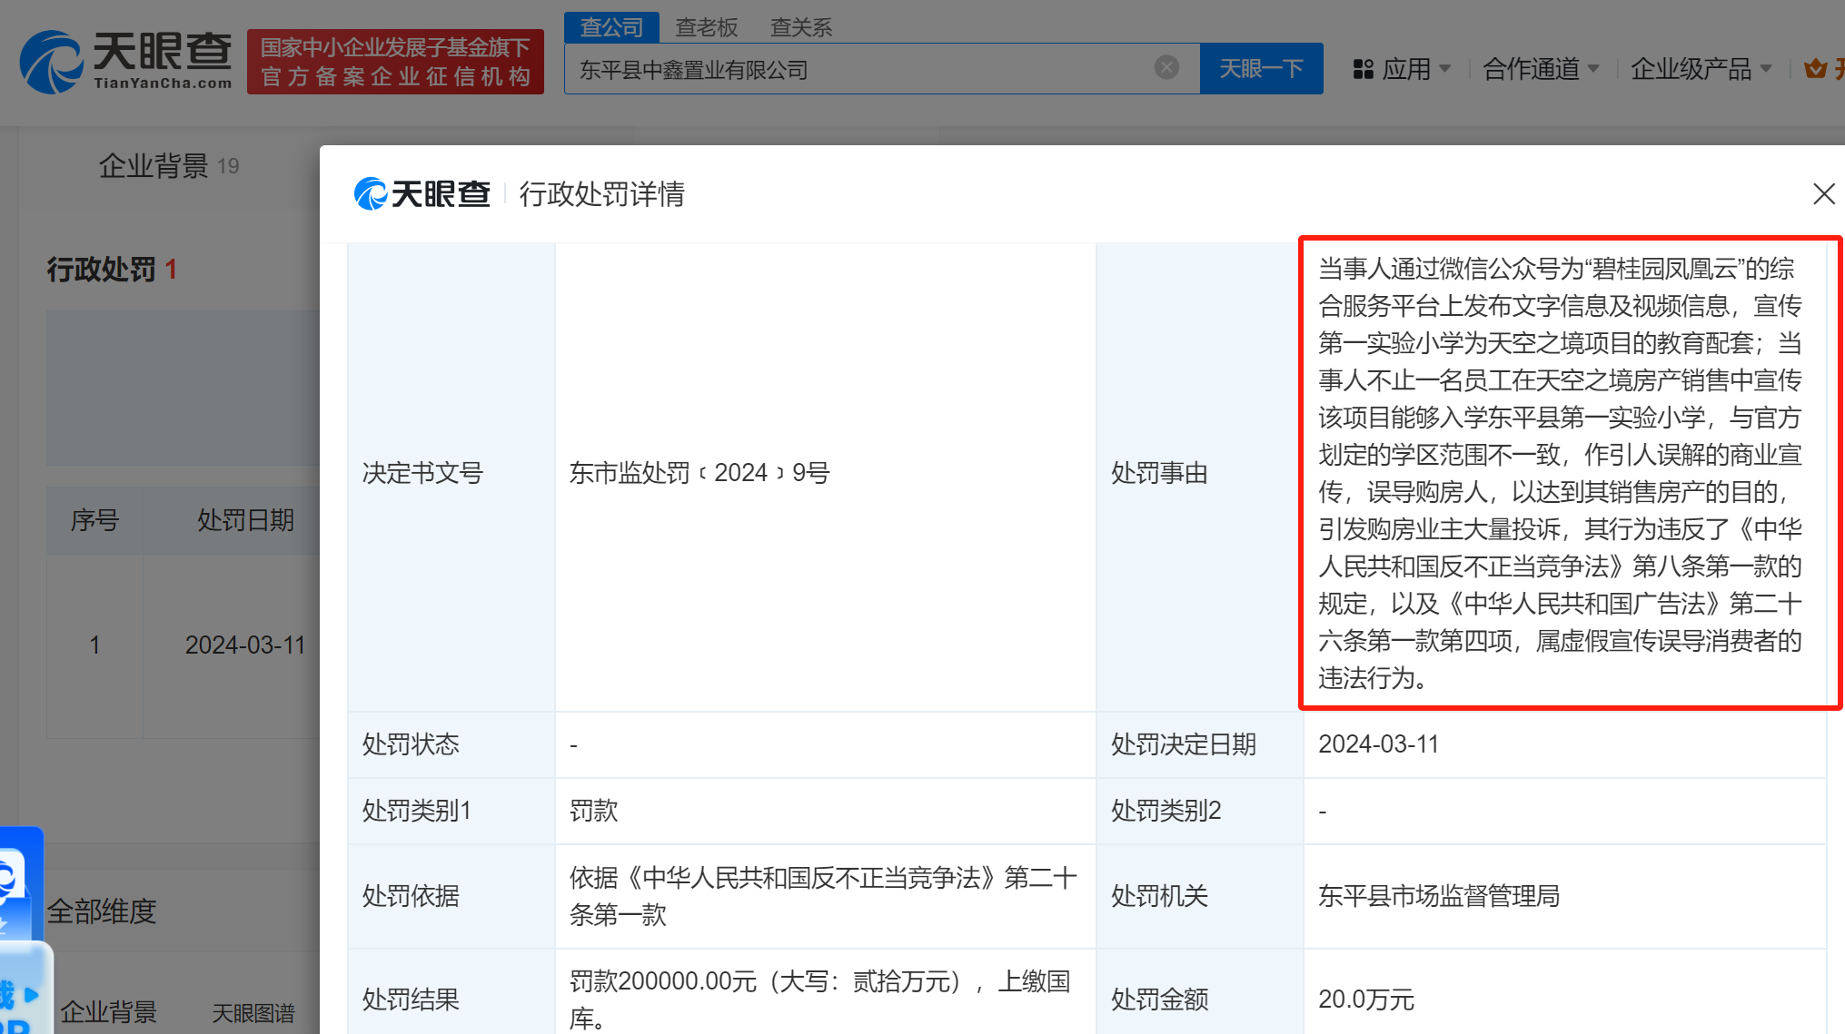Click the red official certification badge

tap(395, 61)
